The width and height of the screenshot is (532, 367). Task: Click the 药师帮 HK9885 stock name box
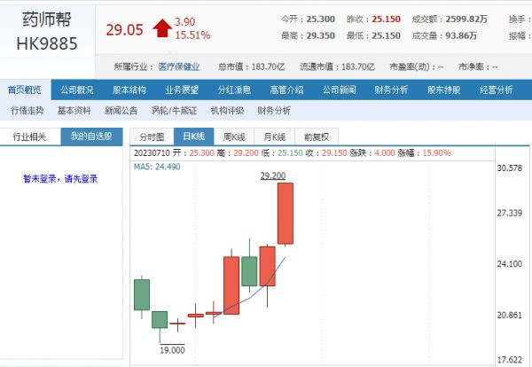click(47, 32)
